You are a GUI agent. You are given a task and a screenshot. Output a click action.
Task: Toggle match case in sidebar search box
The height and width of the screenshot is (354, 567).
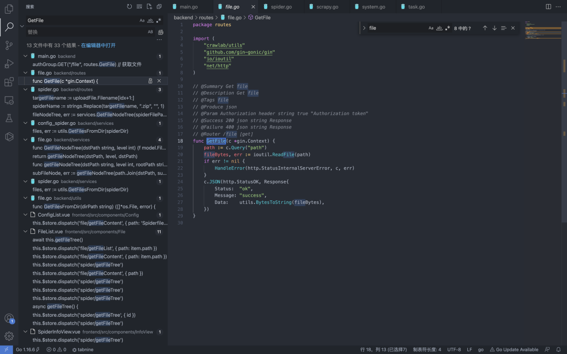[x=142, y=20]
